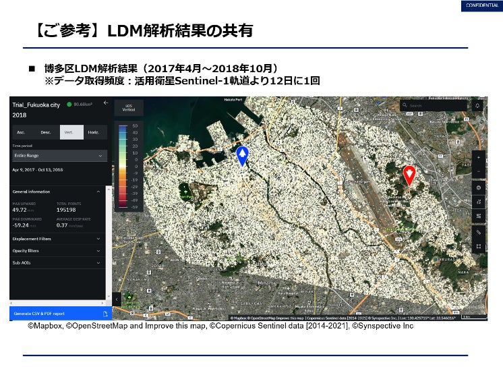The image size is (503, 371).
Task: Open the notifications bell icon
Action: 477,106
